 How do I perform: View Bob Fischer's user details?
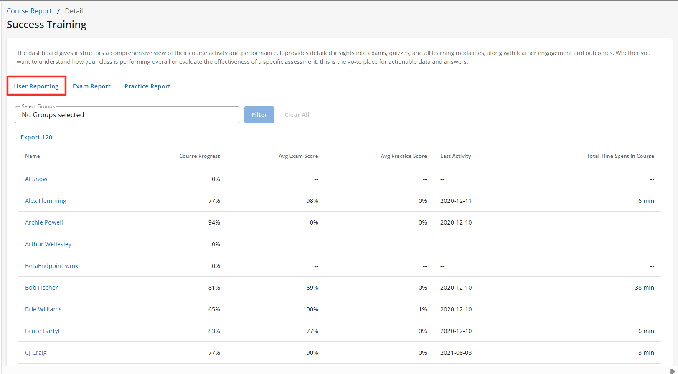[41, 288]
